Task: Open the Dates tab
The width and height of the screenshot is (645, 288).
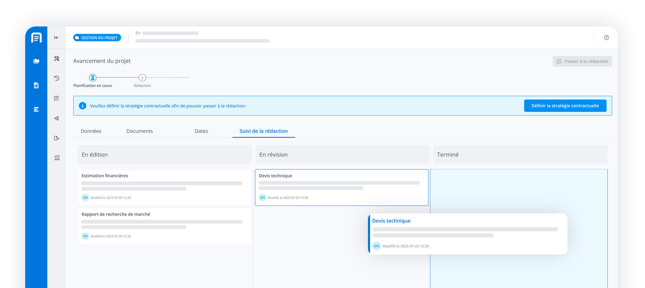Action: (x=201, y=131)
